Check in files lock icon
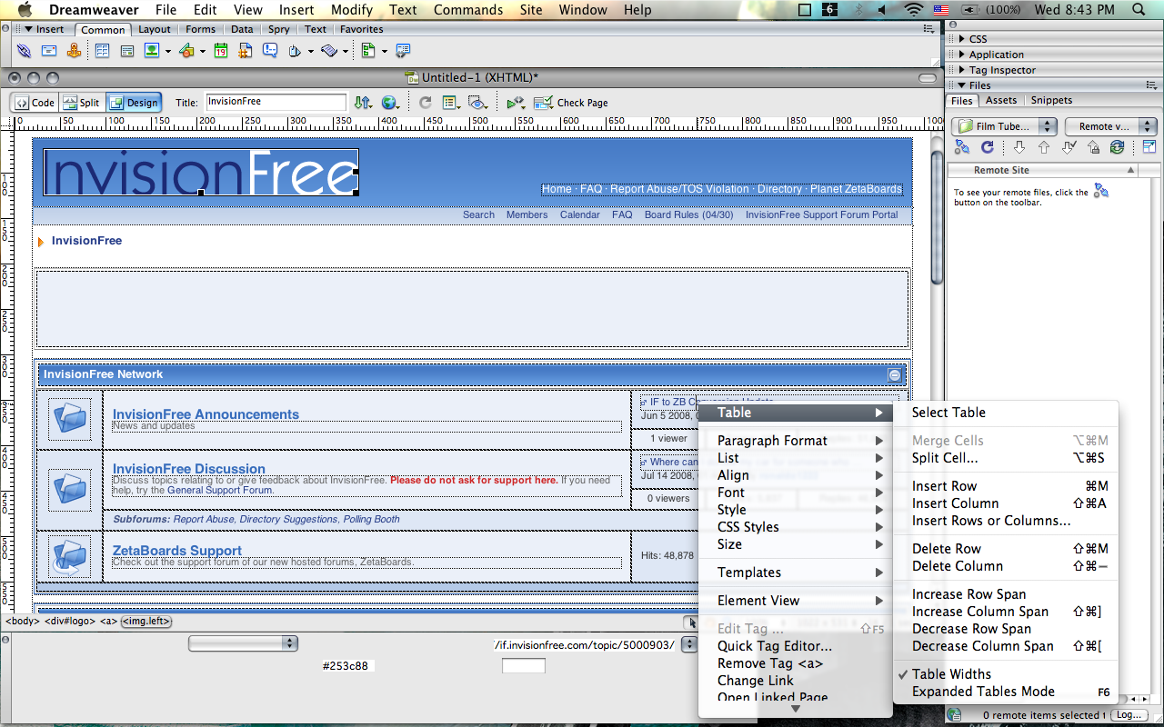The height and width of the screenshot is (727, 1164). click(x=1093, y=147)
